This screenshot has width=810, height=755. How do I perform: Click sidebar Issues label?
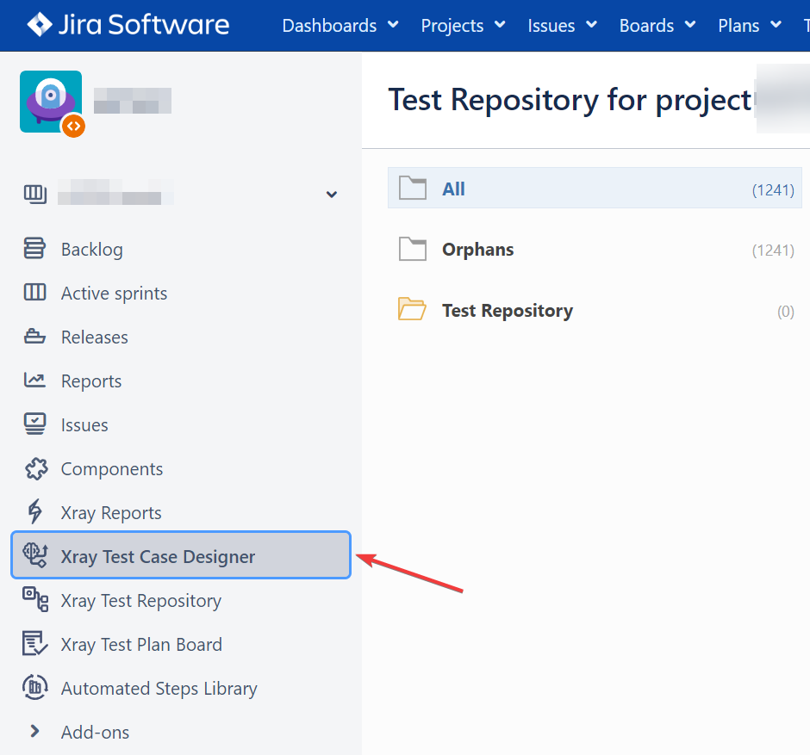84,424
